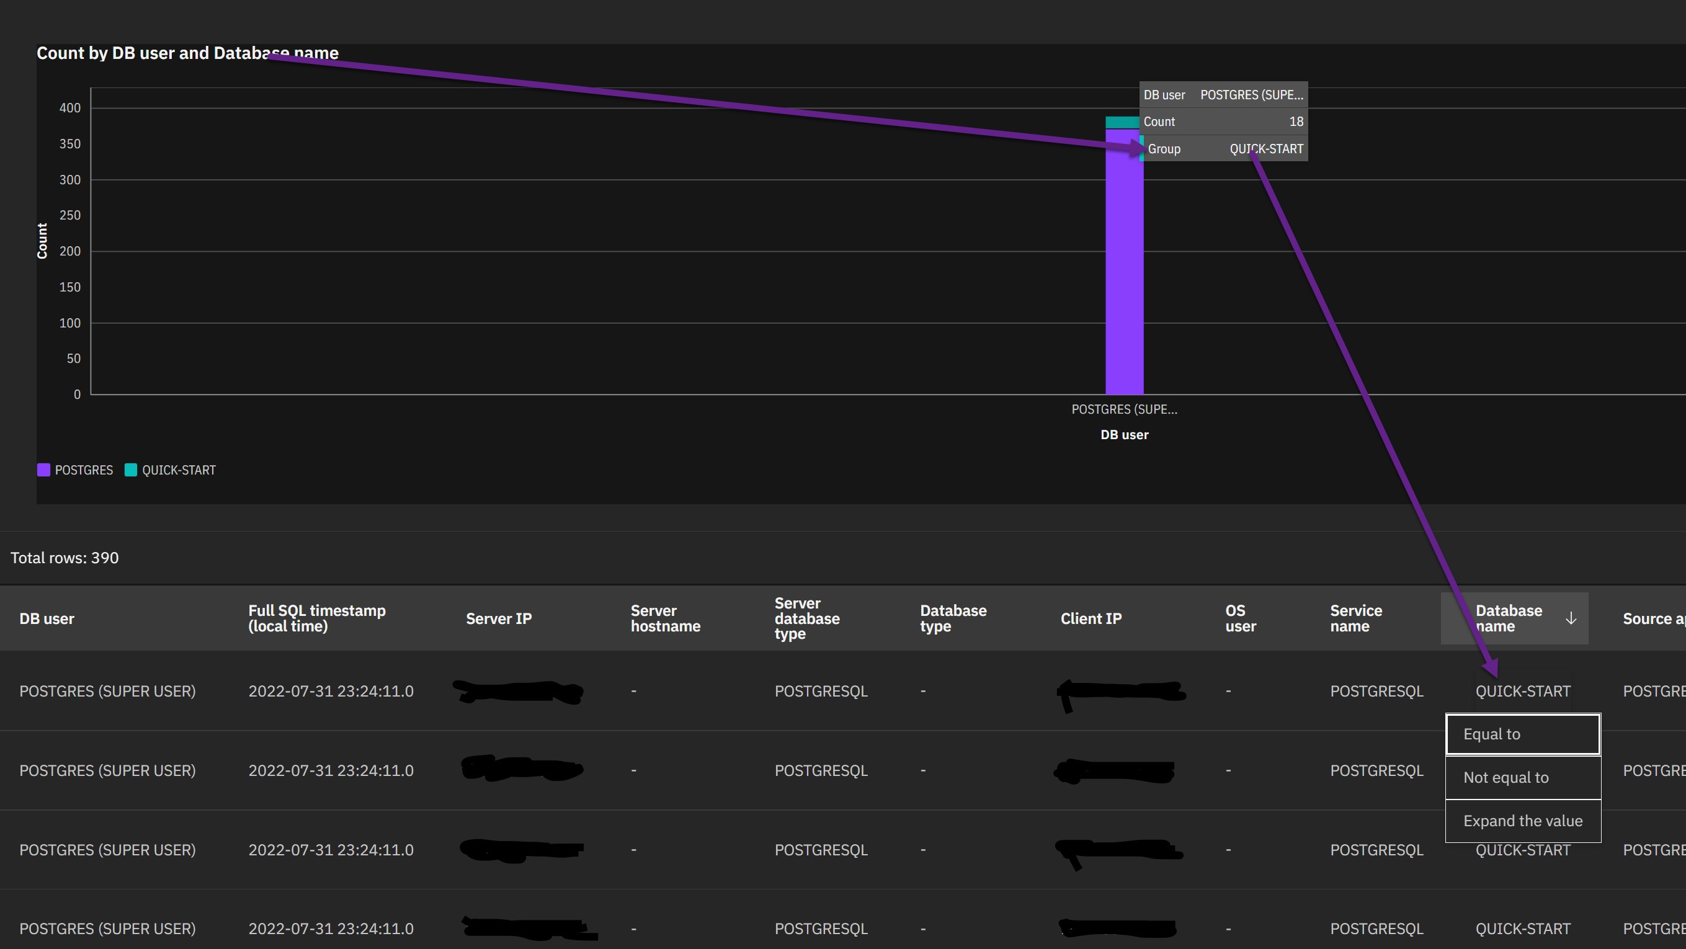
Task: Click the Full SQL timestamp column header
Action: coord(317,618)
